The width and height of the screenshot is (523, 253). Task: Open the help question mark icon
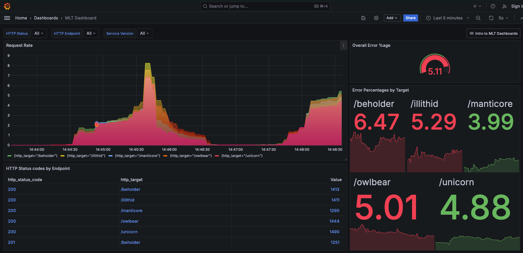coord(493,6)
